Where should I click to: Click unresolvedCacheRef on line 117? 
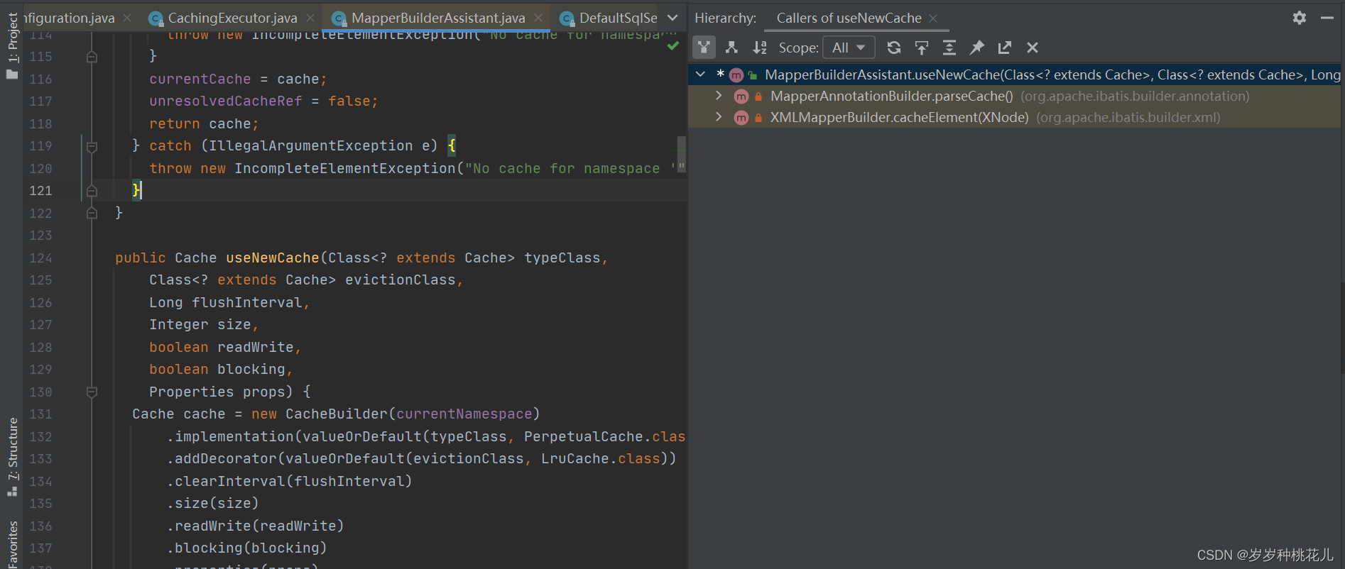point(226,101)
